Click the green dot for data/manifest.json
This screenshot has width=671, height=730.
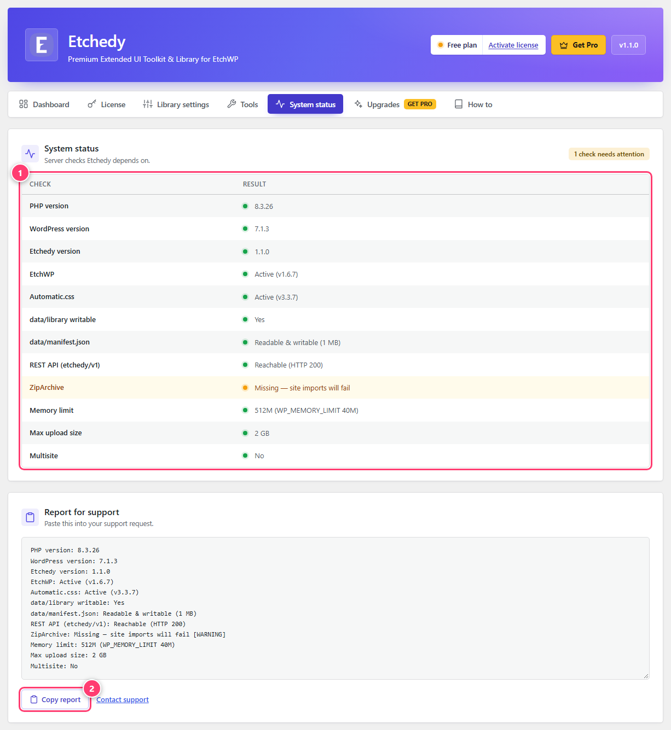[x=245, y=342]
